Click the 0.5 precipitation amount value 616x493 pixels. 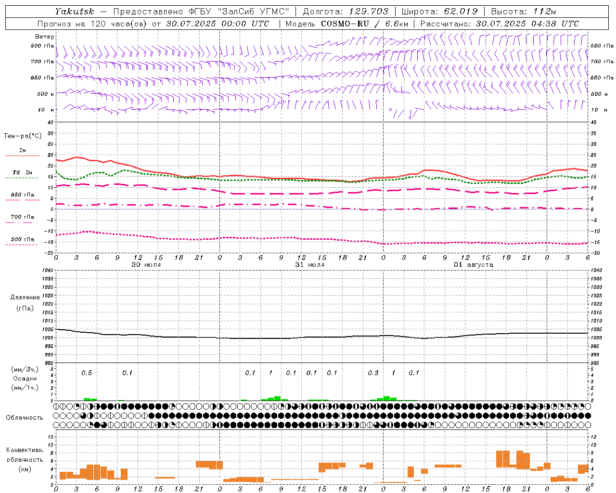point(87,373)
